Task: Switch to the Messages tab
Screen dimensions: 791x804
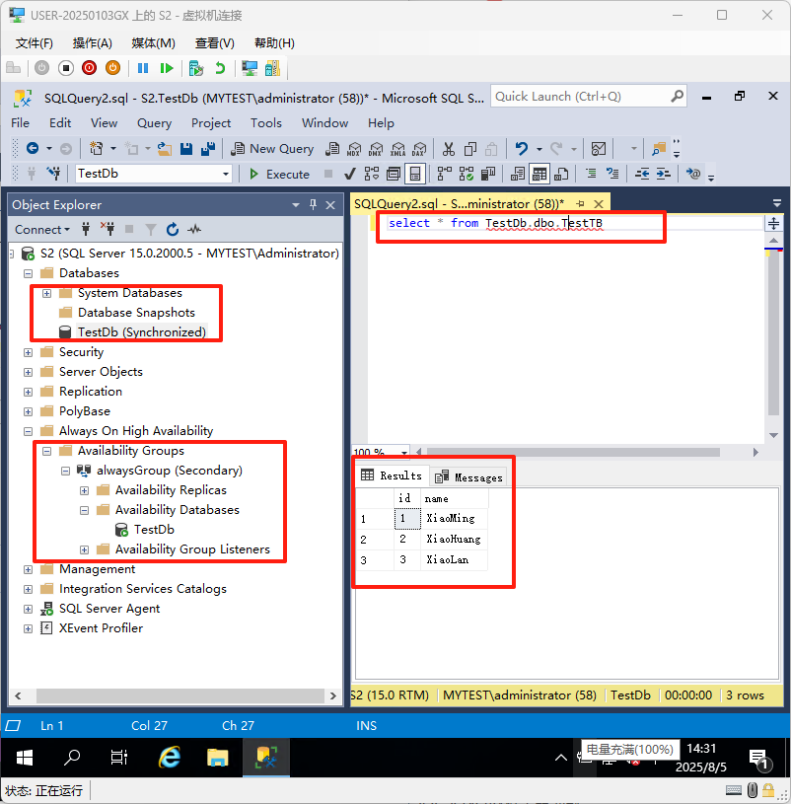Action: (x=469, y=477)
